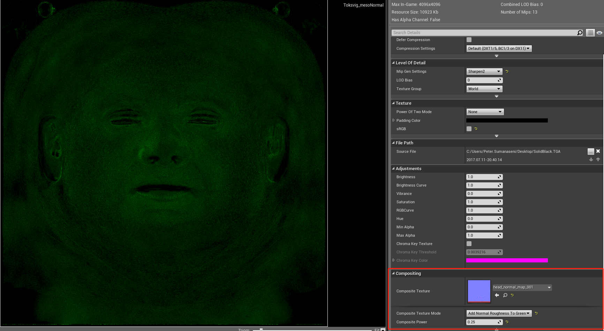
Task: Open the head_normal_map_001 asset dropdown
Action: point(522,287)
